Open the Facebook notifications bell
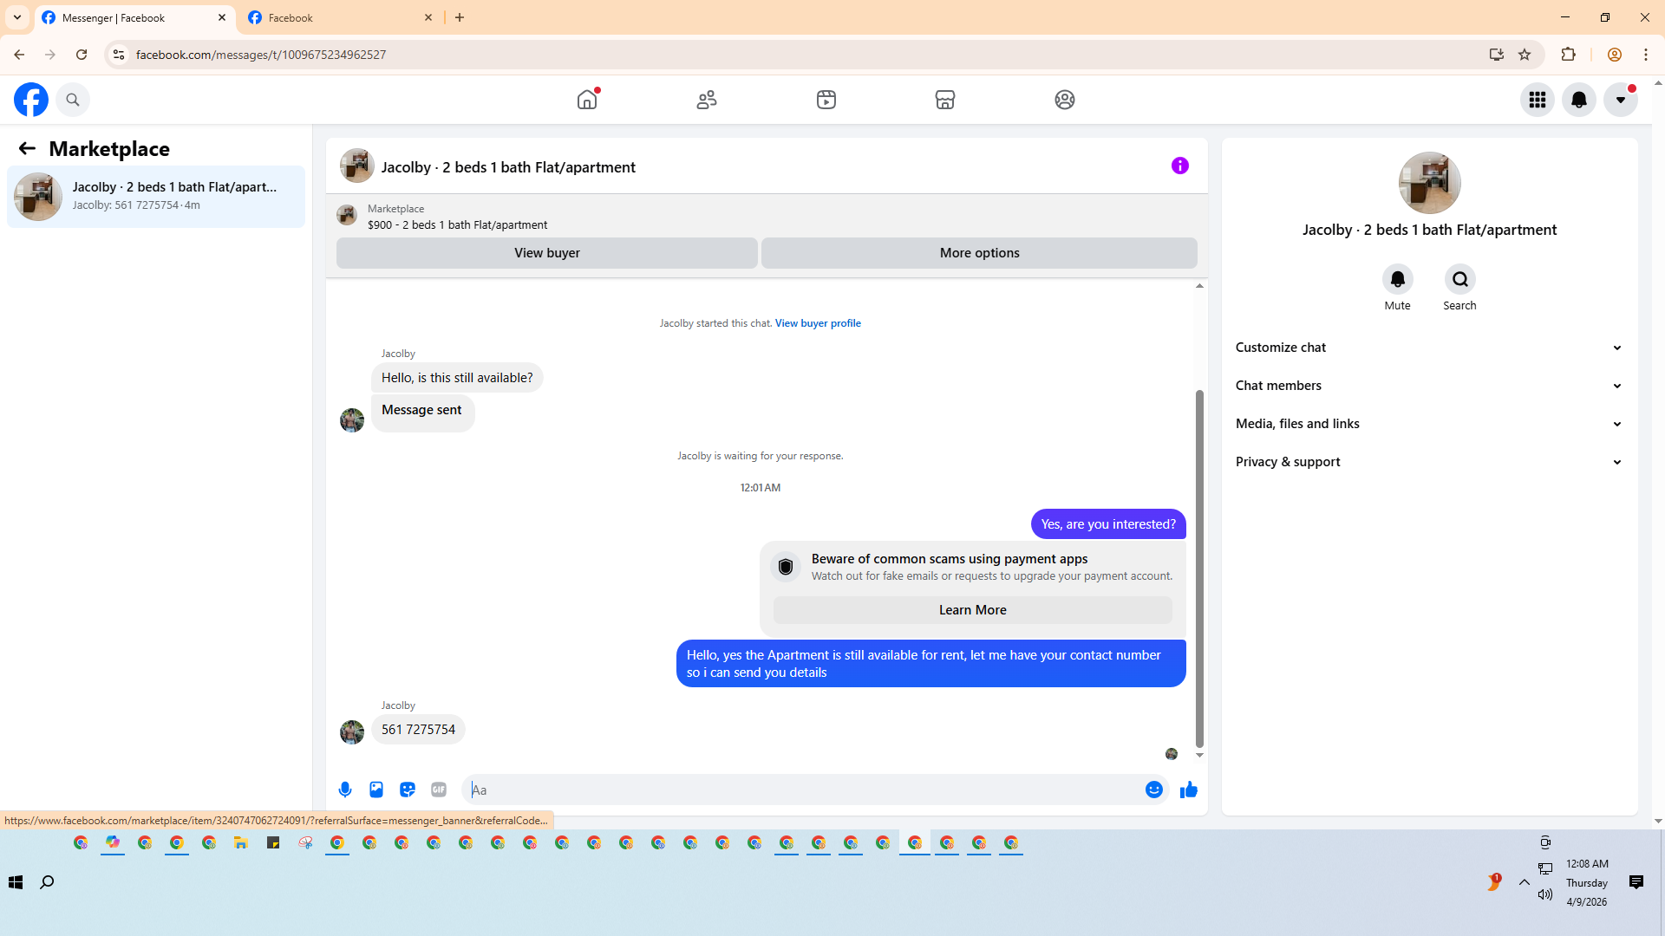The image size is (1665, 936). [x=1578, y=100]
